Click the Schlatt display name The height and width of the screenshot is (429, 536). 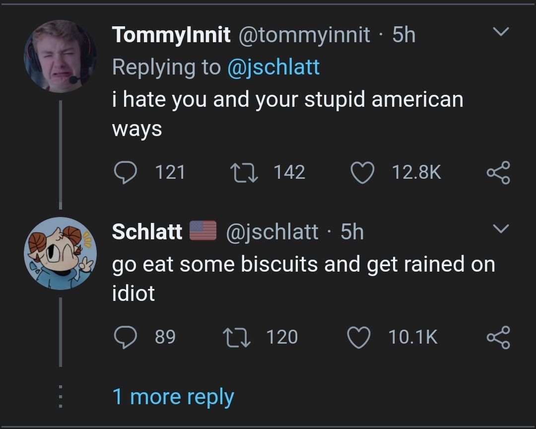[147, 231]
